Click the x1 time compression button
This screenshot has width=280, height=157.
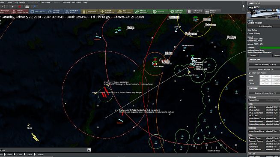[x=3, y=7]
